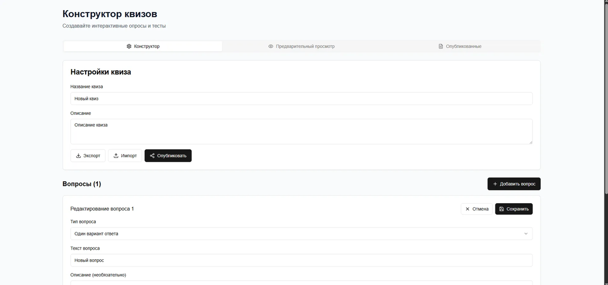Image resolution: width=608 pixels, height=285 pixels.
Task: Click the eye icon for preview tab
Action: tap(271, 46)
